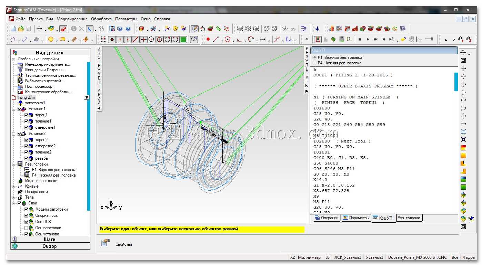Click the Open file folder icon
This screenshot has width=482, height=265.
pos(21,29)
